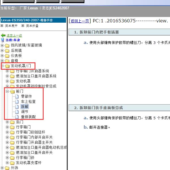
Task: Click the green back arrow icon
Action: 3,35
